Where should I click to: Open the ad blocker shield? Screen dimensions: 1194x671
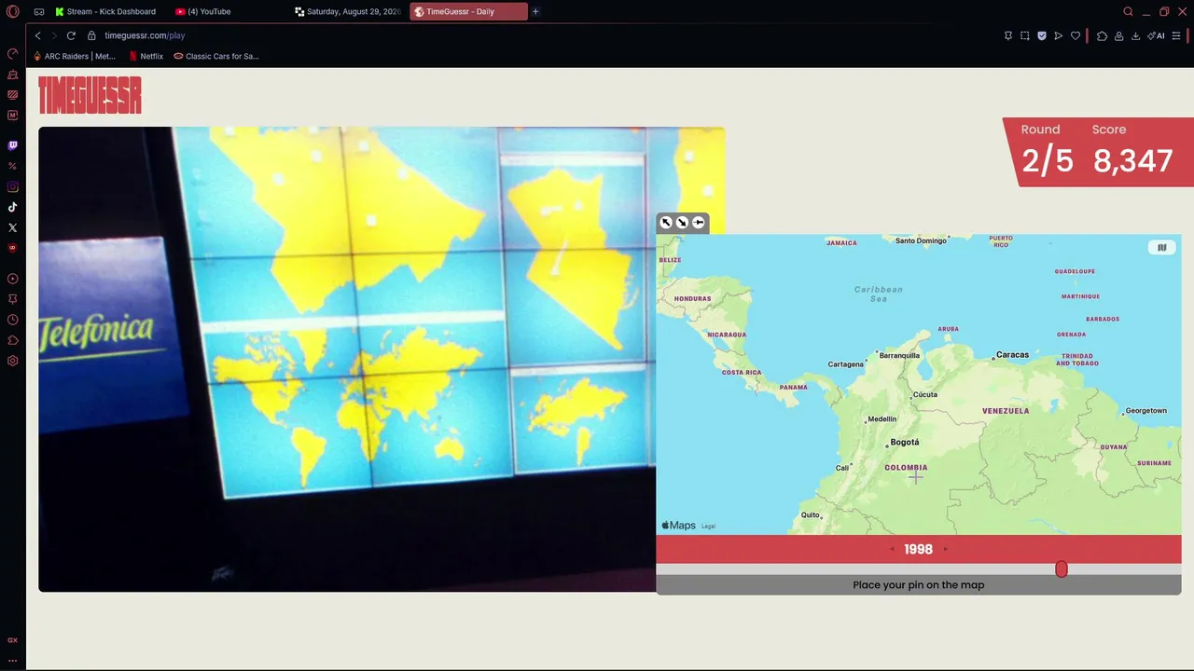point(1042,35)
